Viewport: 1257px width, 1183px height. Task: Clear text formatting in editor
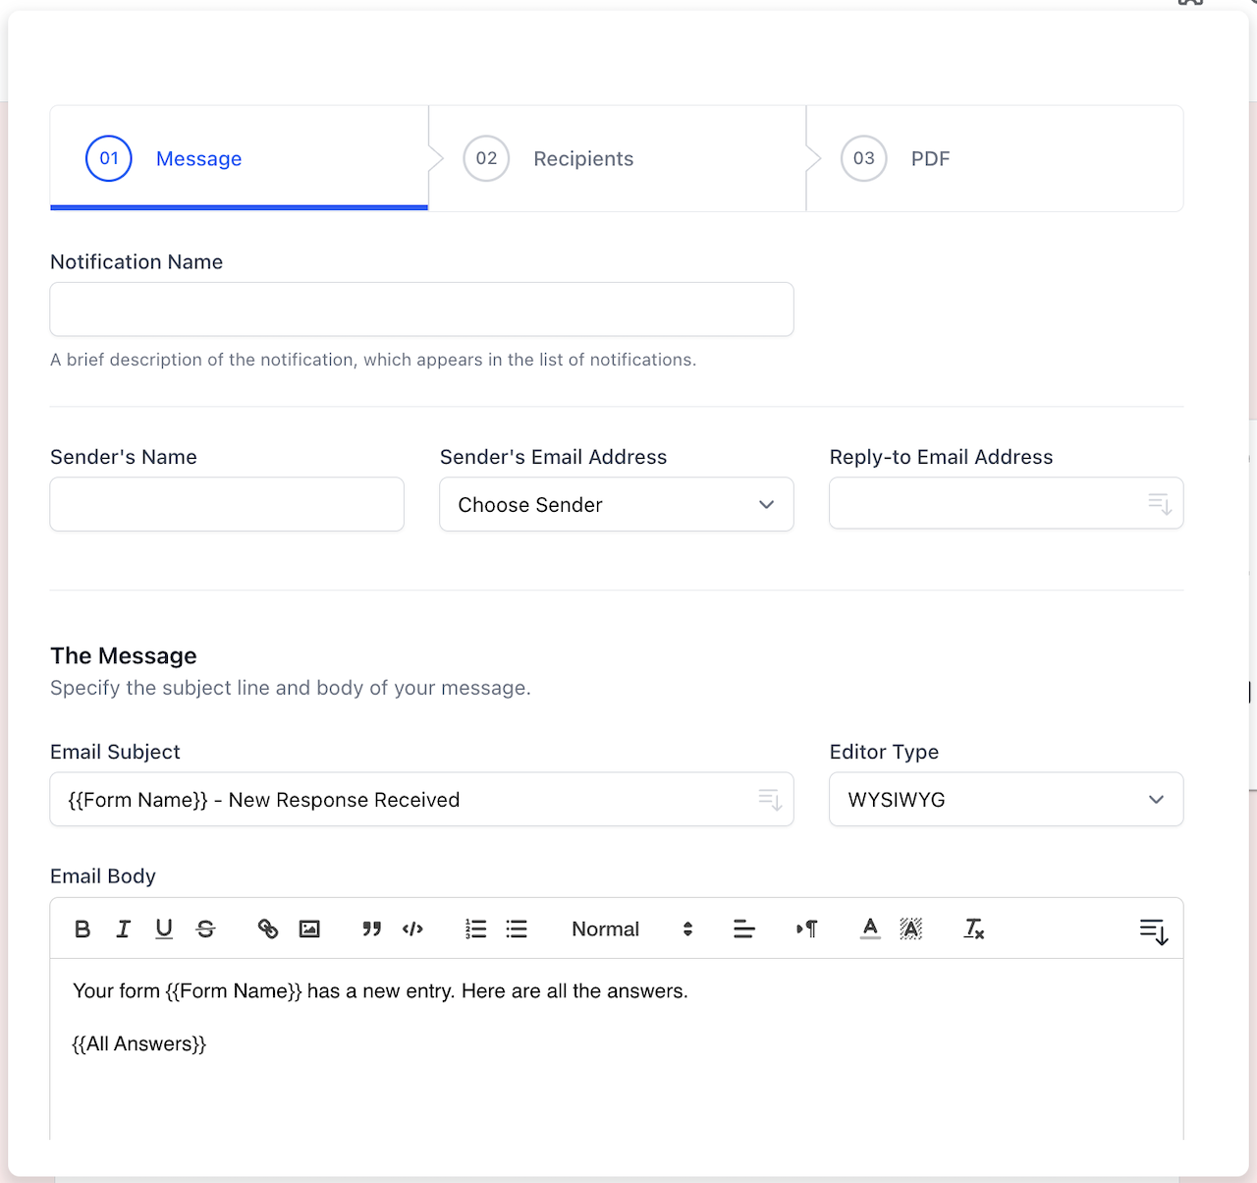coord(973,929)
